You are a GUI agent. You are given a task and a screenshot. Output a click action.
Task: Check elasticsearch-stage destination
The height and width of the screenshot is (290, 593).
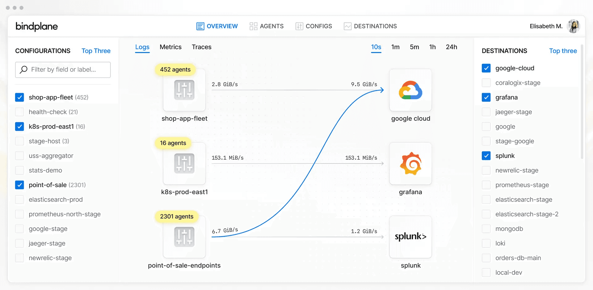point(486,199)
